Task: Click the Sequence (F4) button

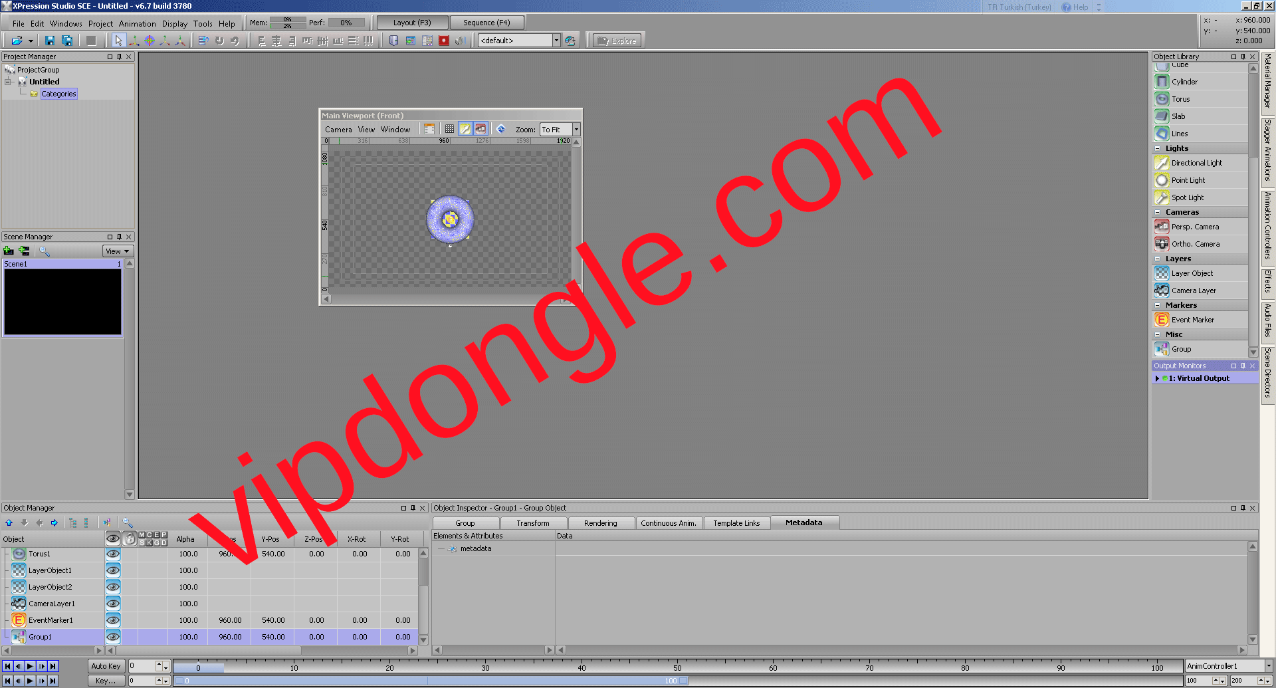Action: (486, 23)
